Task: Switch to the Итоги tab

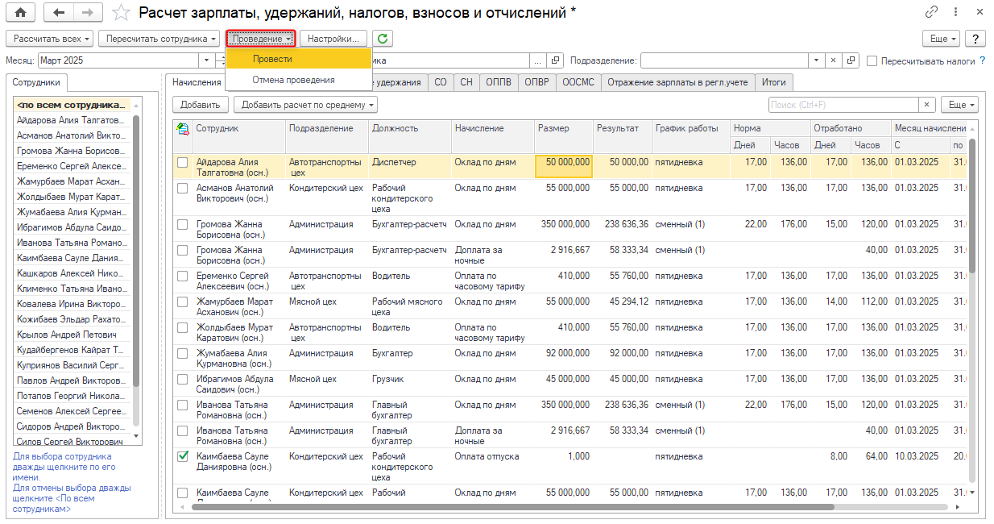Action: pos(774,82)
